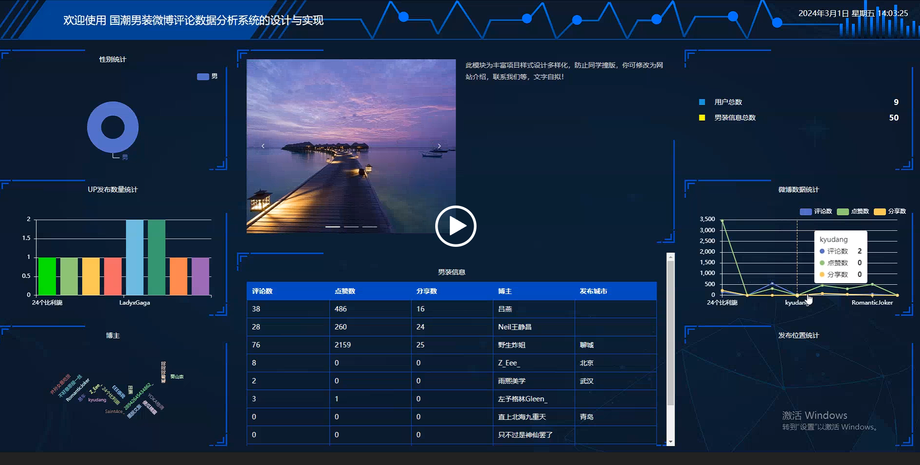The width and height of the screenshot is (920, 465).
Task: Click the play button on the video
Action: point(455,226)
